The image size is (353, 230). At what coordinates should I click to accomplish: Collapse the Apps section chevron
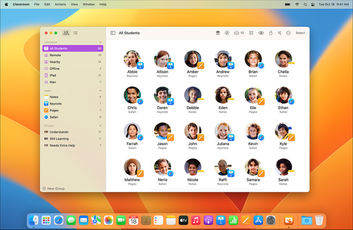pyautogui.click(x=100, y=90)
